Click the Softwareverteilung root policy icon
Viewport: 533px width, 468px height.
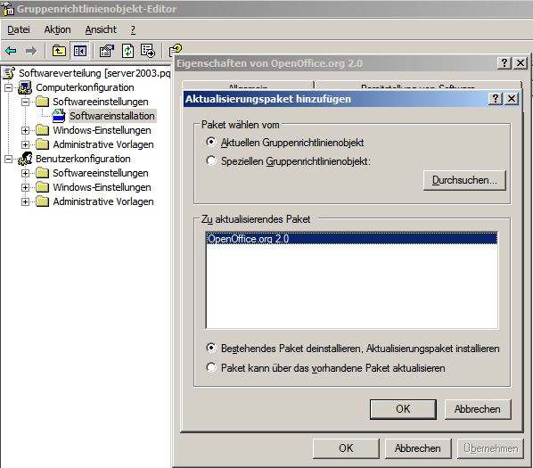[9, 73]
